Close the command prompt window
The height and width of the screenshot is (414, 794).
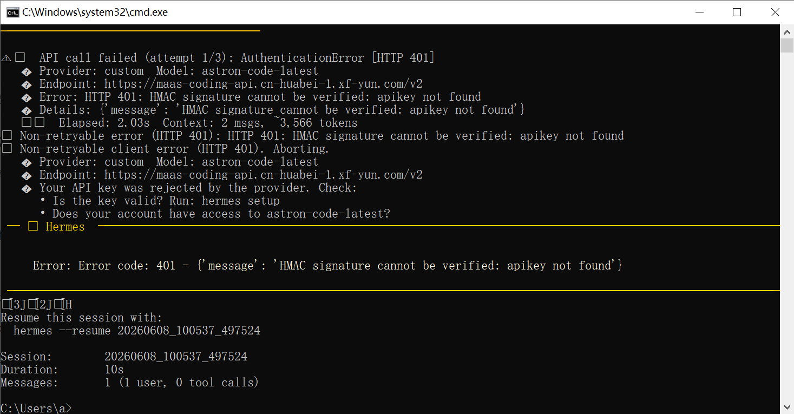click(775, 12)
